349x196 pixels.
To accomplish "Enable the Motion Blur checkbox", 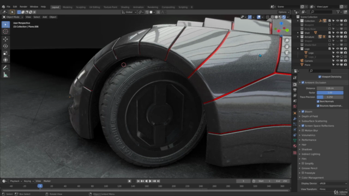I will coord(303,131).
